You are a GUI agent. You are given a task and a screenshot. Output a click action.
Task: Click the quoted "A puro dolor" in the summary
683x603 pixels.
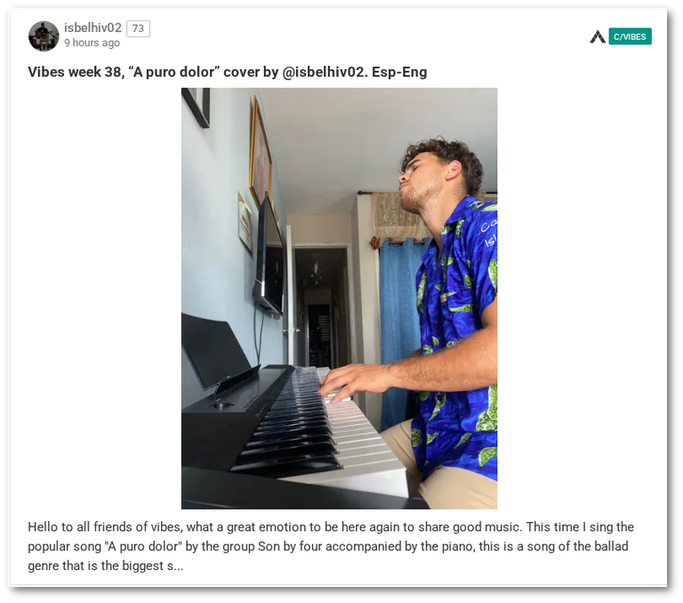(x=144, y=546)
